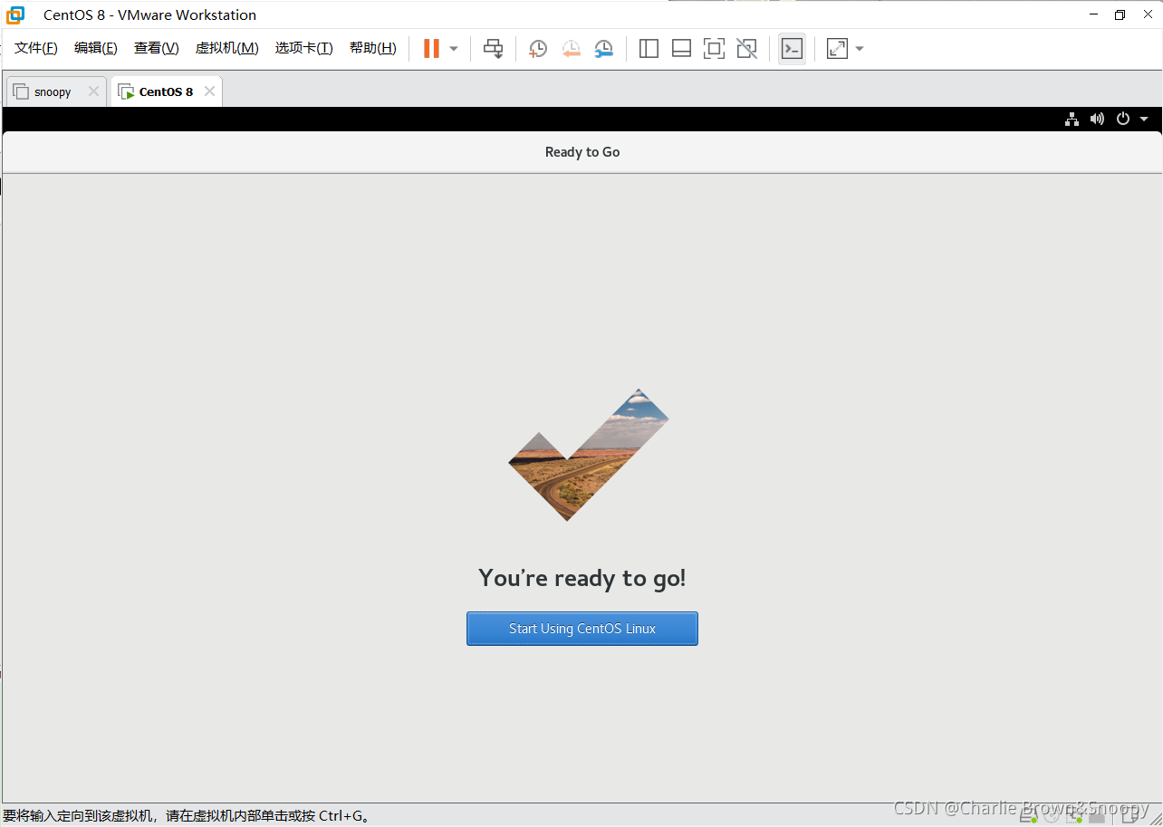Show or hide the library sidebar
The image size is (1163, 827).
click(x=649, y=49)
